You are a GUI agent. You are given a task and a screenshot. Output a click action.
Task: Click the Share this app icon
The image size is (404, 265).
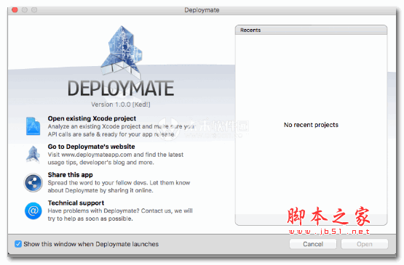33,183
